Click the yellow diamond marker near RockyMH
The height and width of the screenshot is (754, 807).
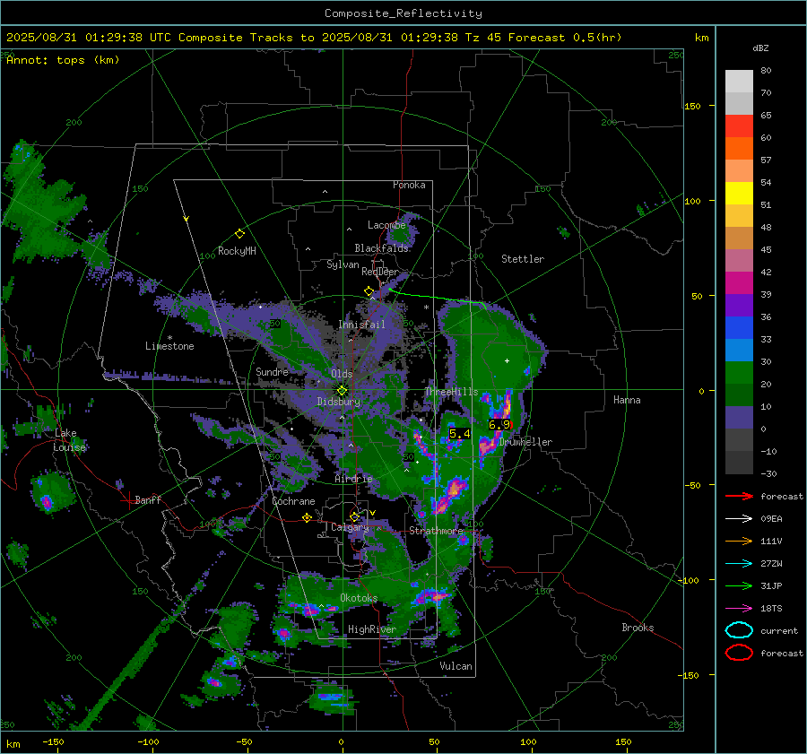(239, 234)
